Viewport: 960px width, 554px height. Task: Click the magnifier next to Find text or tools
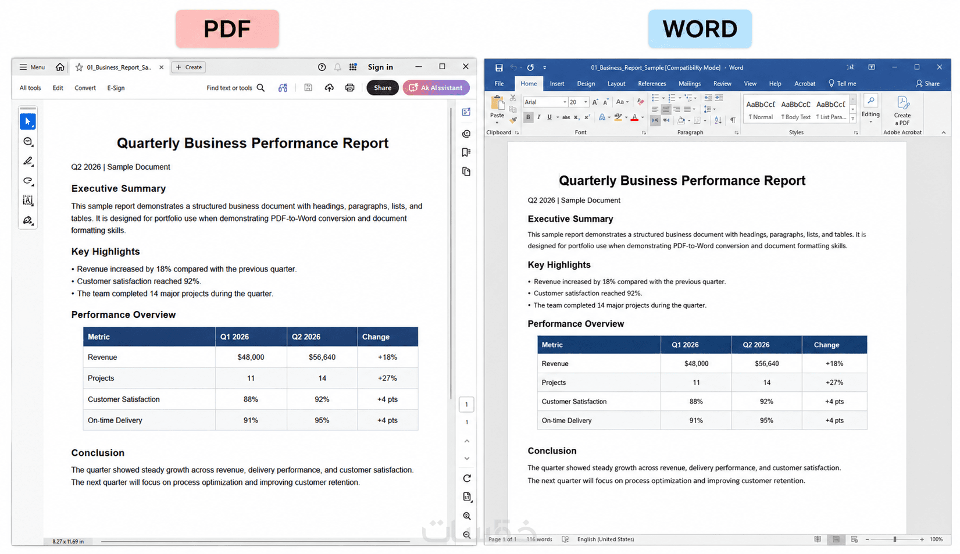pos(260,88)
